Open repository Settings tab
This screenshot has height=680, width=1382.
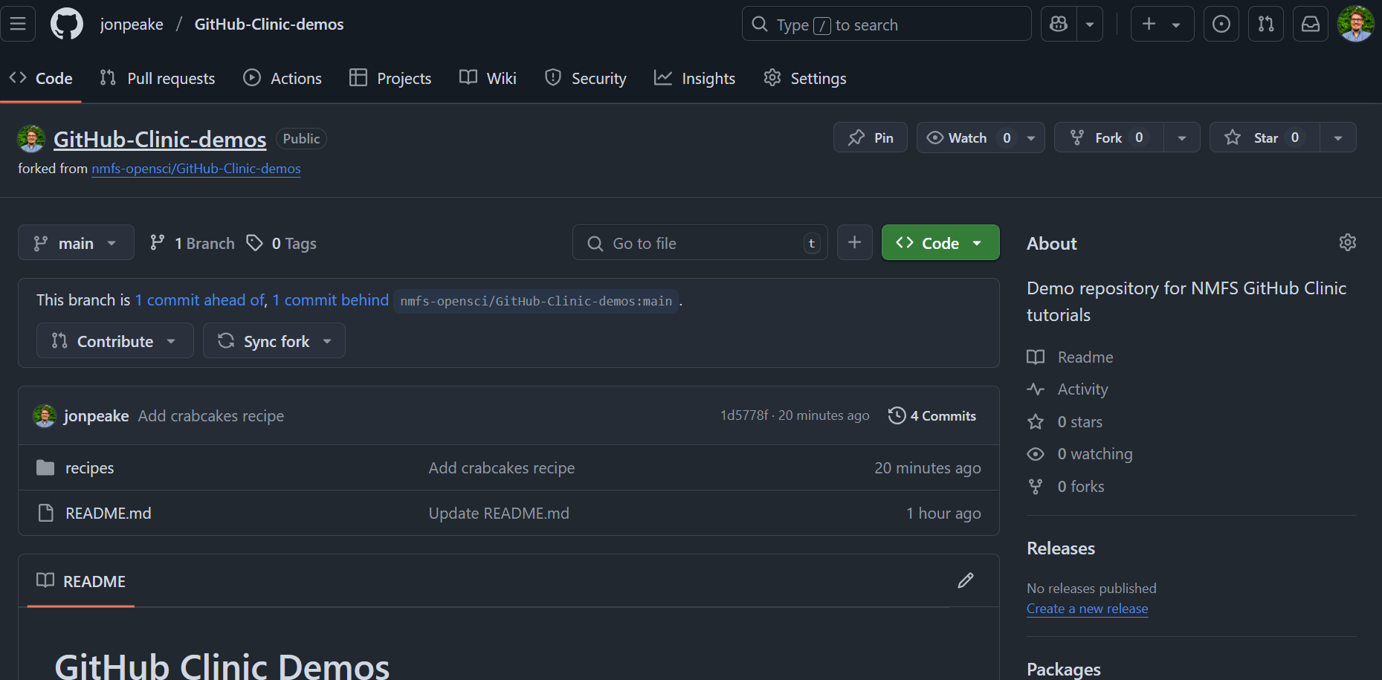coord(805,78)
